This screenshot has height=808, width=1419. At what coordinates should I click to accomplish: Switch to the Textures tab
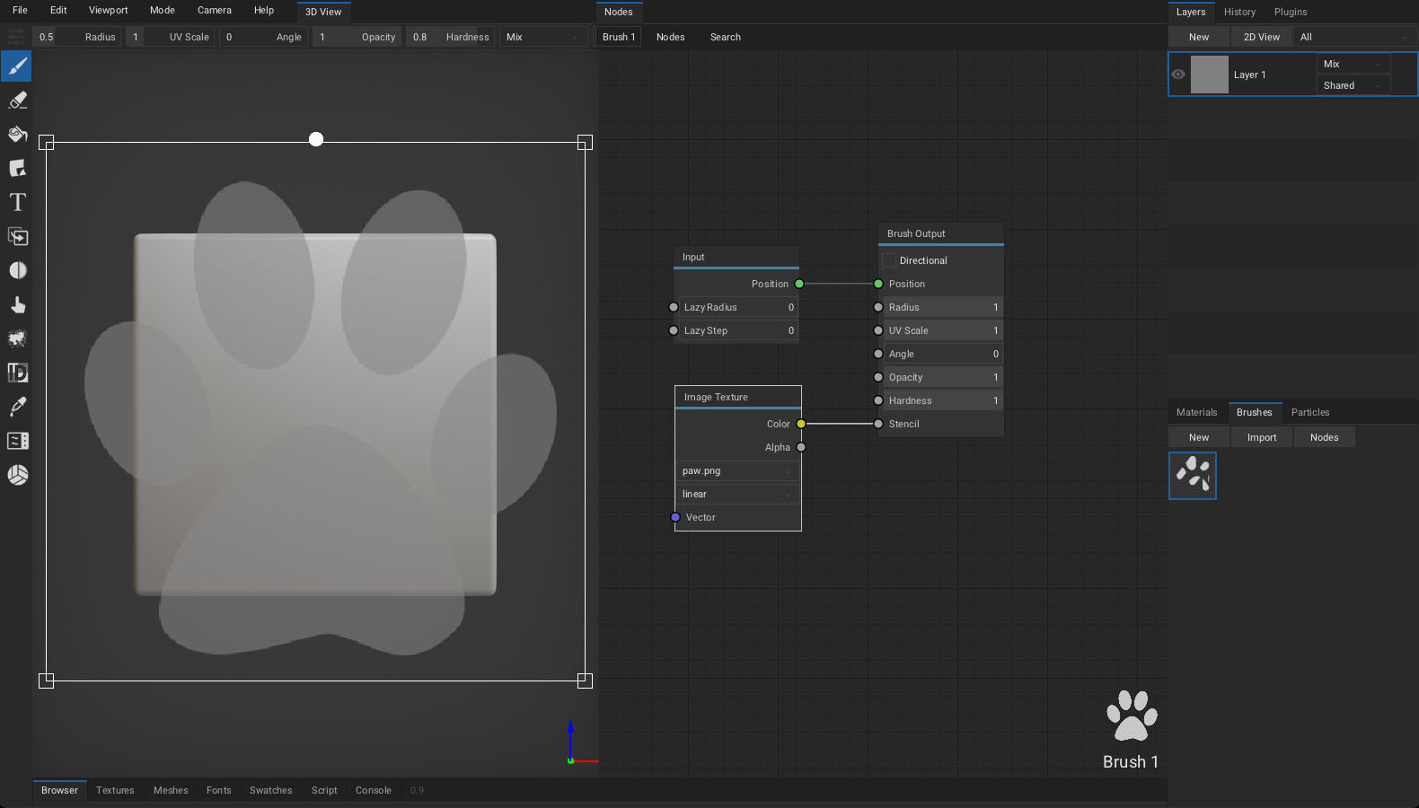115,790
